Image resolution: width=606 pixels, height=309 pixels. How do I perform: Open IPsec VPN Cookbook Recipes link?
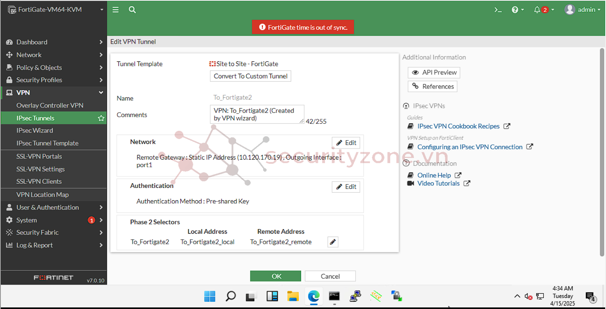point(458,126)
